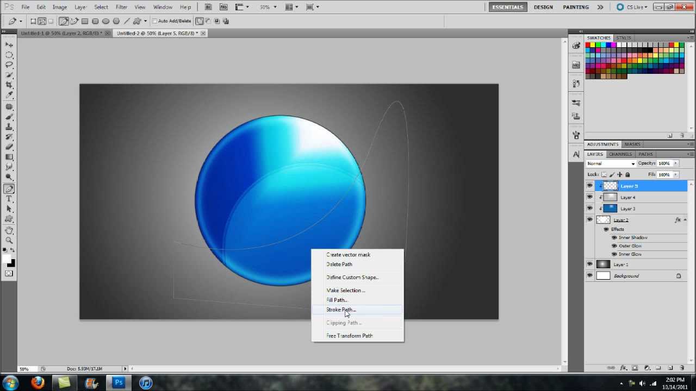Select the Lasso tool

[x=9, y=65]
